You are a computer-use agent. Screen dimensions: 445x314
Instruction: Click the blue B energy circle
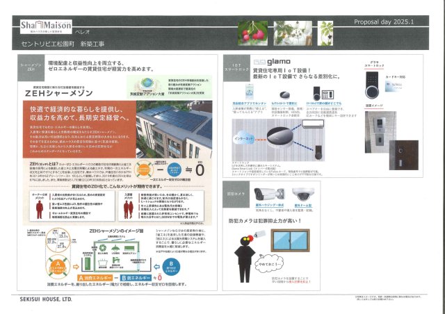(172, 266)
